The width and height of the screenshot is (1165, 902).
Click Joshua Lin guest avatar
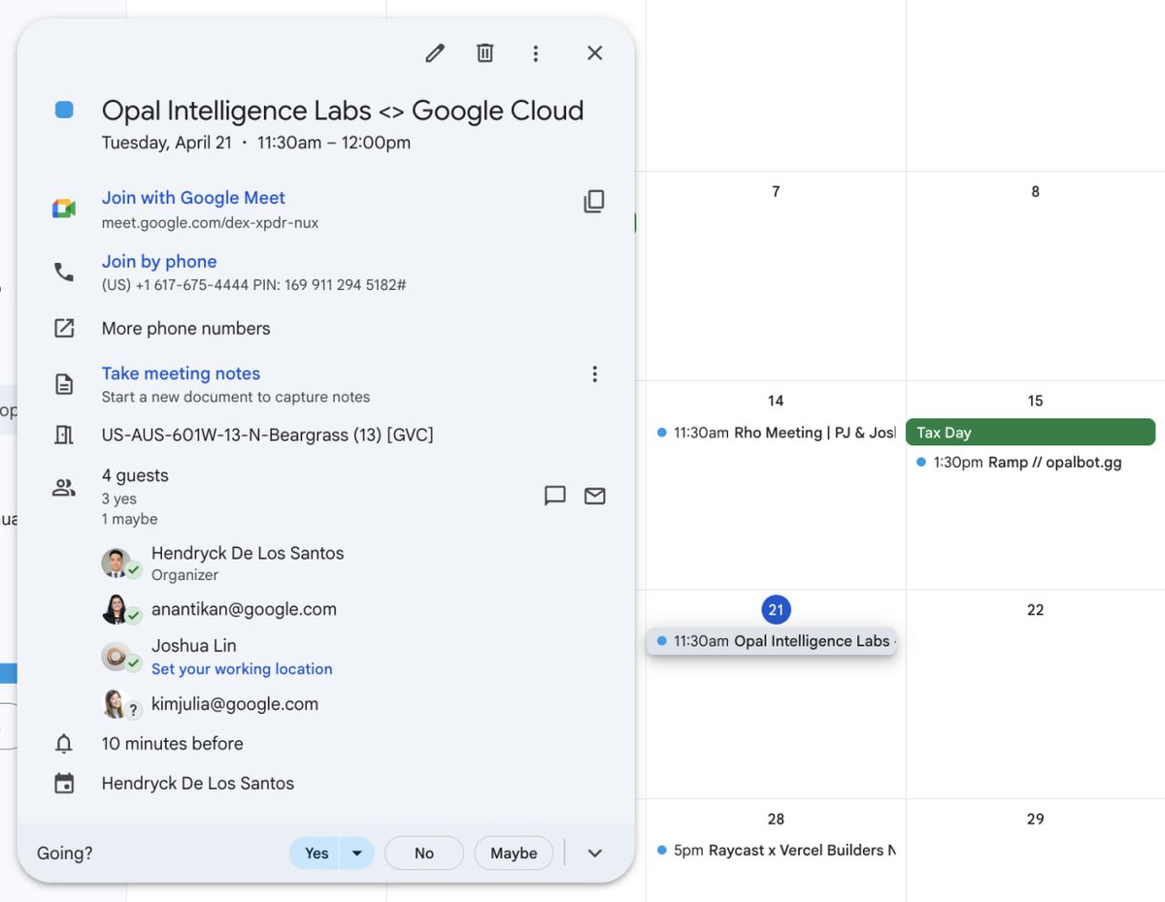[117, 657]
